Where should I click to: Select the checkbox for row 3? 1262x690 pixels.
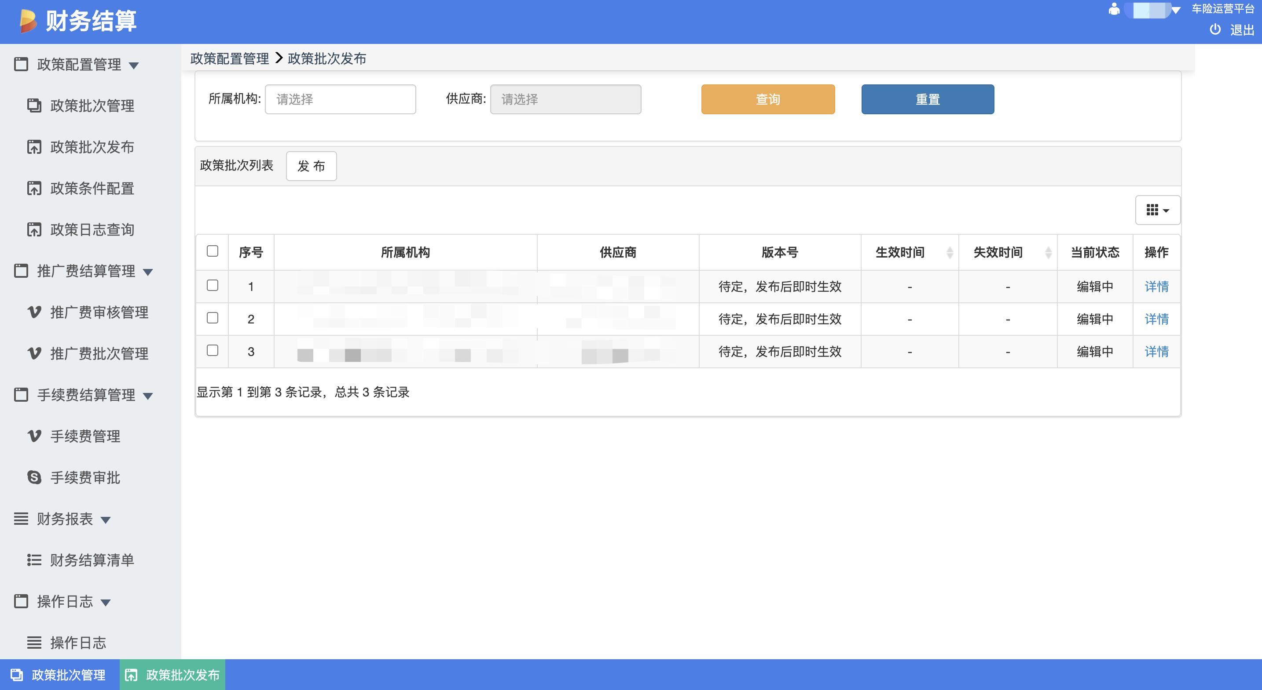[212, 350]
